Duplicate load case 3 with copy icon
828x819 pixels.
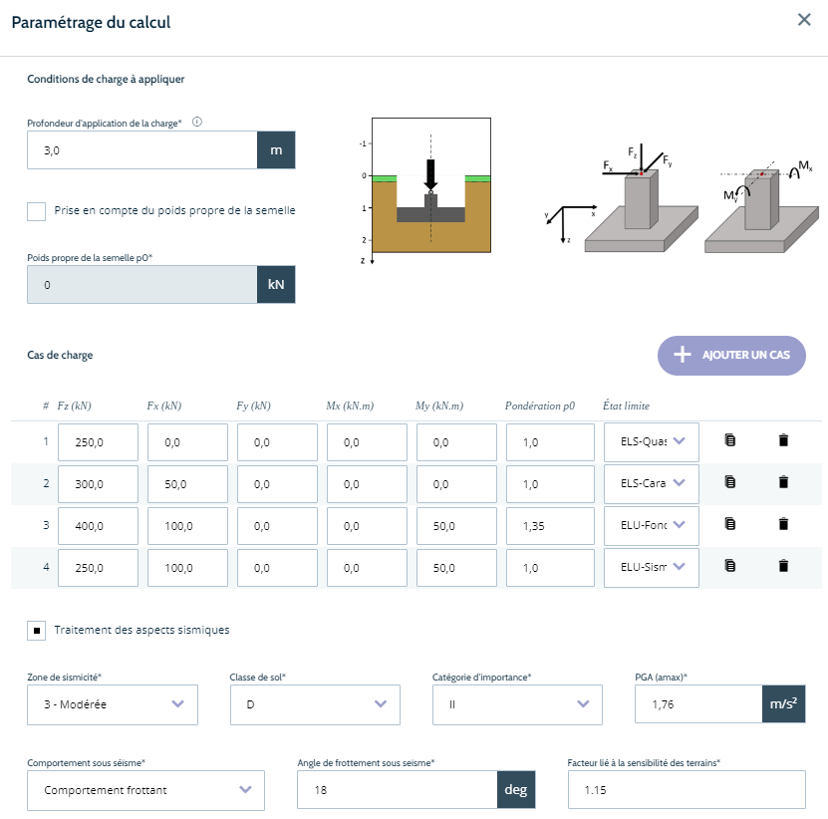(729, 524)
